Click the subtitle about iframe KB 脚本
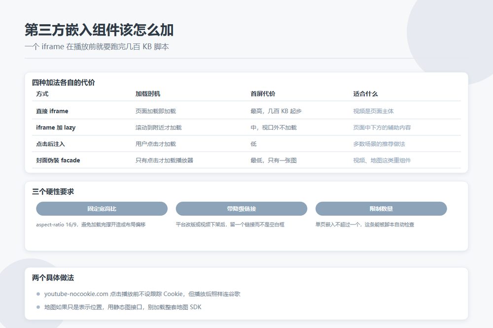Image resolution: width=493 pixels, height=328 pixels. (97, 46)
